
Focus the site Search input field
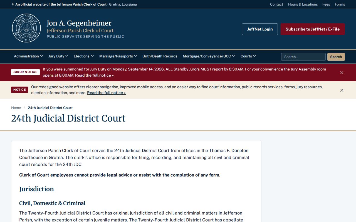(303, 57)
